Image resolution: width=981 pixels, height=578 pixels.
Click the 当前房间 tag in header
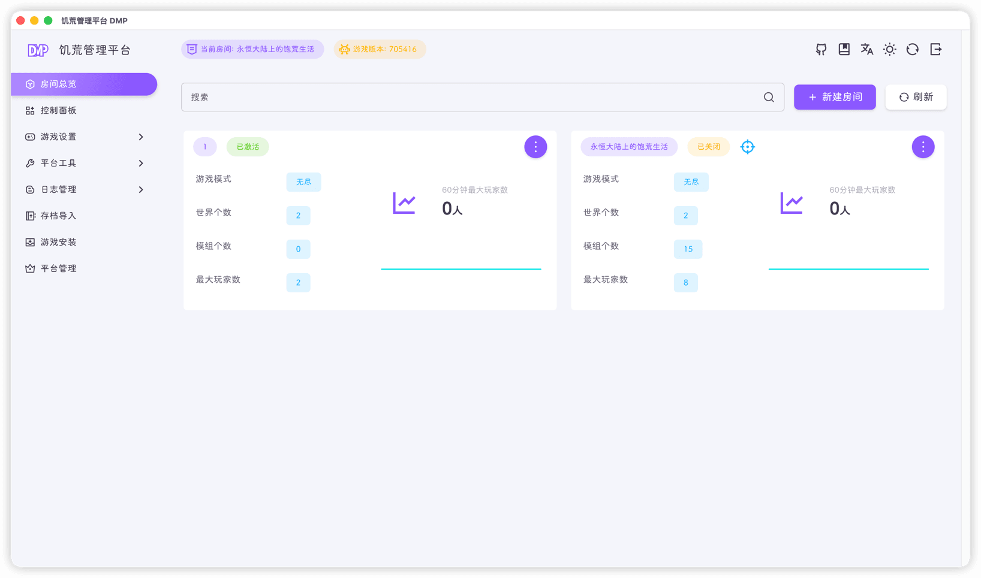click(x=252, y=49)
